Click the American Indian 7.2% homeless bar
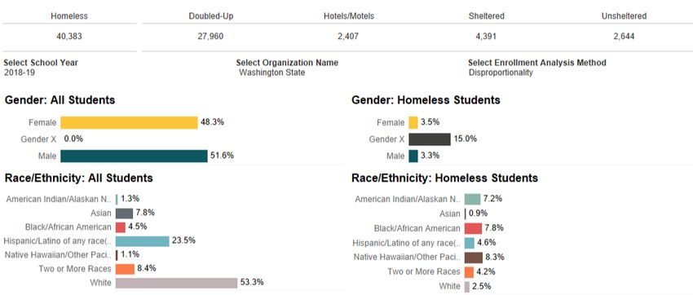Viewport: 693px width, 295px height. (x=472, y=199)
